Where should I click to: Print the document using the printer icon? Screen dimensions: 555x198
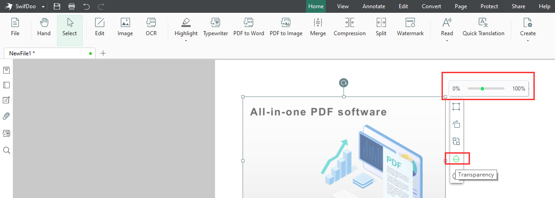coord(72,6)
